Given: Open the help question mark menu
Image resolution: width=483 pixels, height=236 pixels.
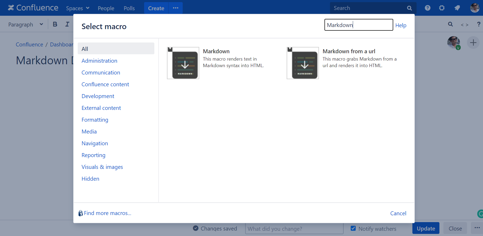Looking at the screenshot, I should [428, 8].
